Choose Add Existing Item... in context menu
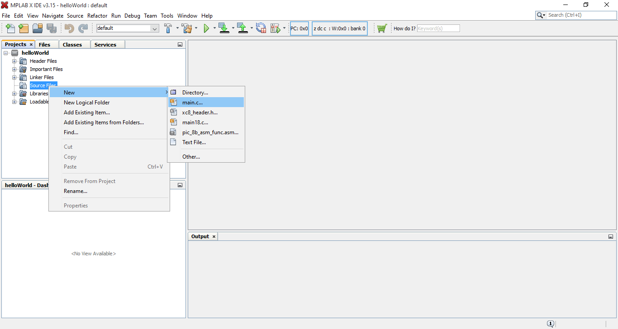Image resolution: width=618 pixels, height=329 pixels. point(87,113)
